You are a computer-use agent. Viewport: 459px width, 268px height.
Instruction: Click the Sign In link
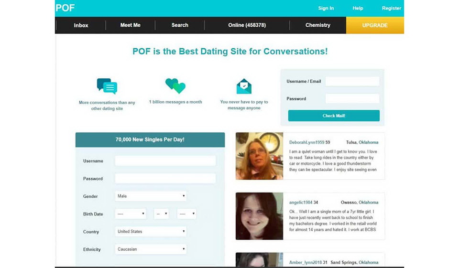coord(326,8)
